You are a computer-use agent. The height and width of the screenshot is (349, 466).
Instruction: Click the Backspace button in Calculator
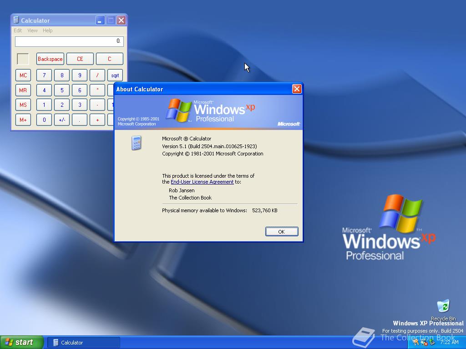pos(50,59)
